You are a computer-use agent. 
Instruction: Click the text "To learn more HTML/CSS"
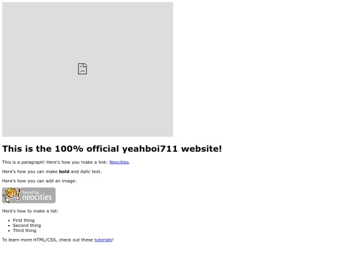tap(30, 240)
